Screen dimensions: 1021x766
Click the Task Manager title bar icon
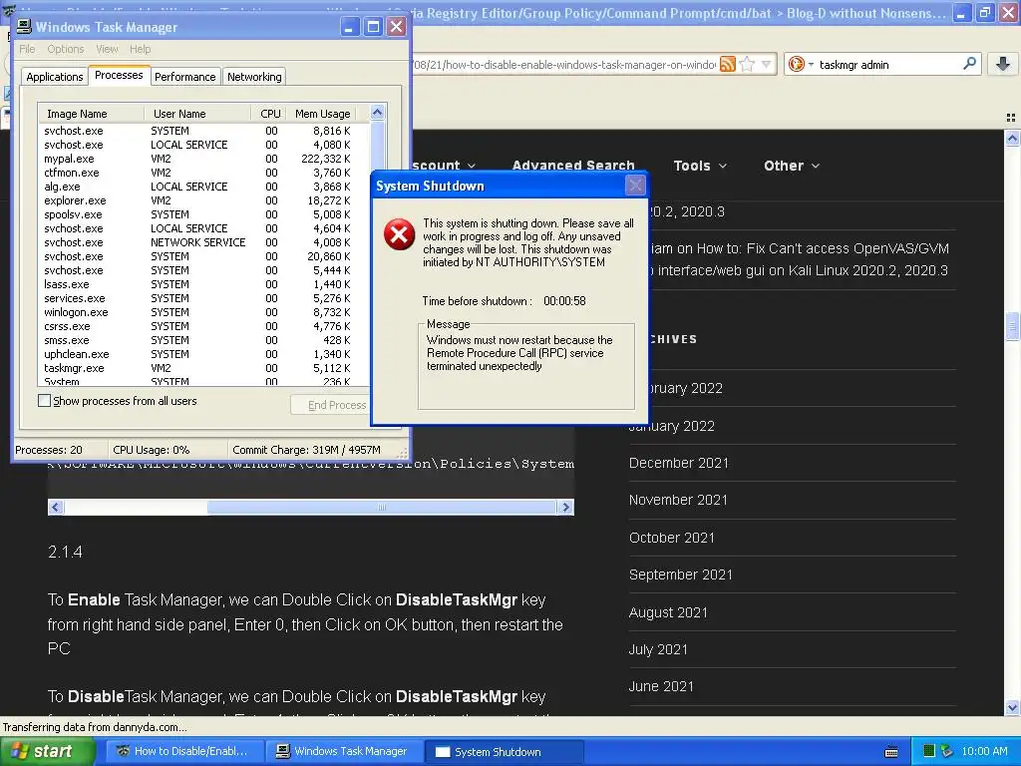click(24, 26)
